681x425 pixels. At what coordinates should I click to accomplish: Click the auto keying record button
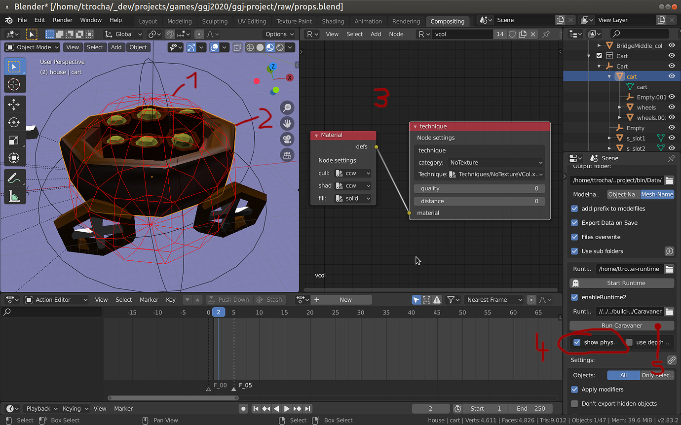(x=243, y=408)
